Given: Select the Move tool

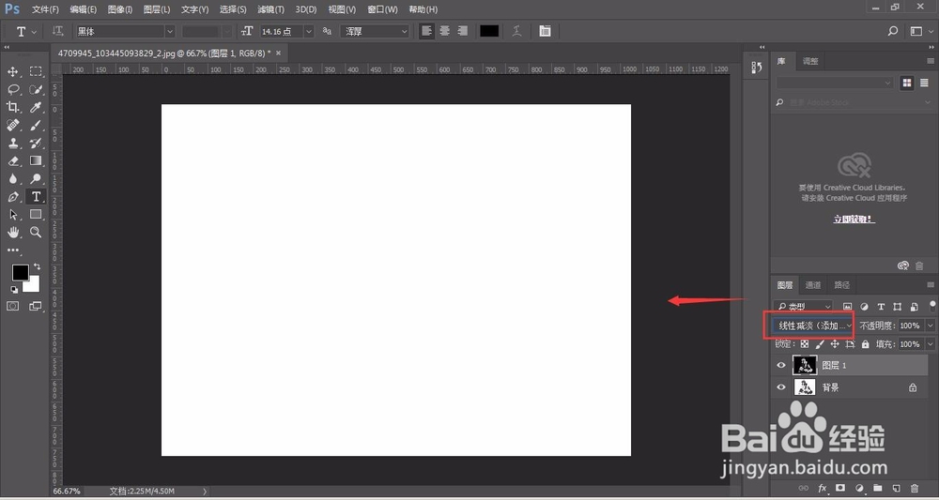Looking at the screenshot, I should pos(12,72).
